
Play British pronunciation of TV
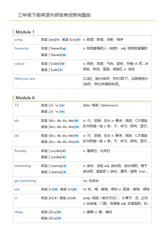click(63, 105)
